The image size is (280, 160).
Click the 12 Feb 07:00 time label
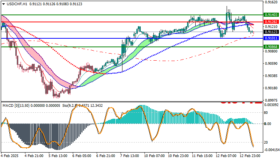[x=226, y=156]
